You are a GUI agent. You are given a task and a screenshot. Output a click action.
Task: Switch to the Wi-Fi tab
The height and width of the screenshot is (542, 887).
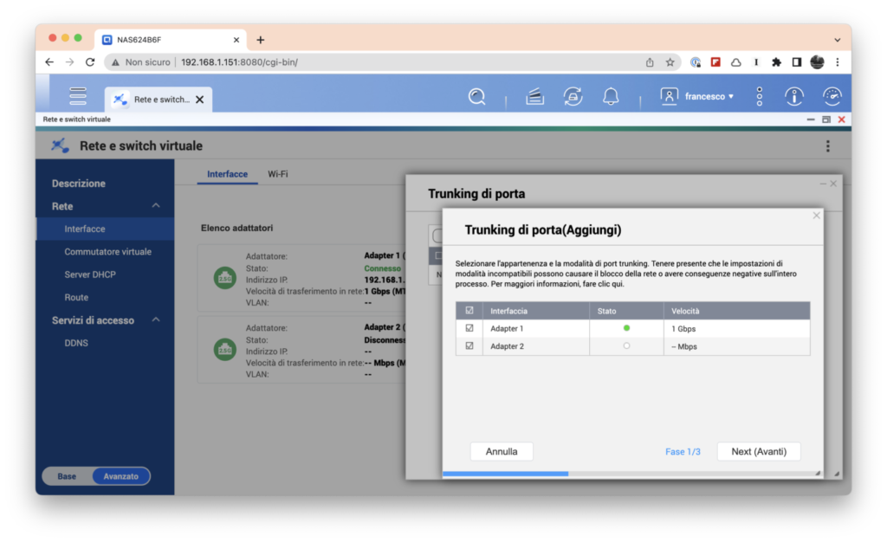278,174
